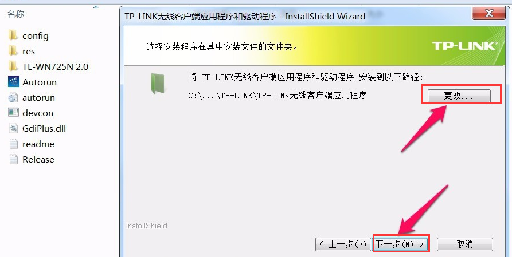
Task: Click the TP-LINK logo in the banner
Action: click(x=464, y=46)
